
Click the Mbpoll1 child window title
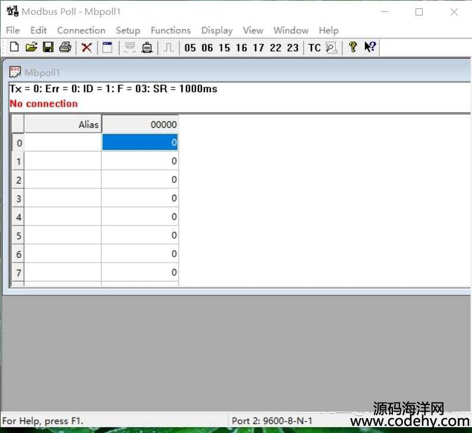[42, 72]
